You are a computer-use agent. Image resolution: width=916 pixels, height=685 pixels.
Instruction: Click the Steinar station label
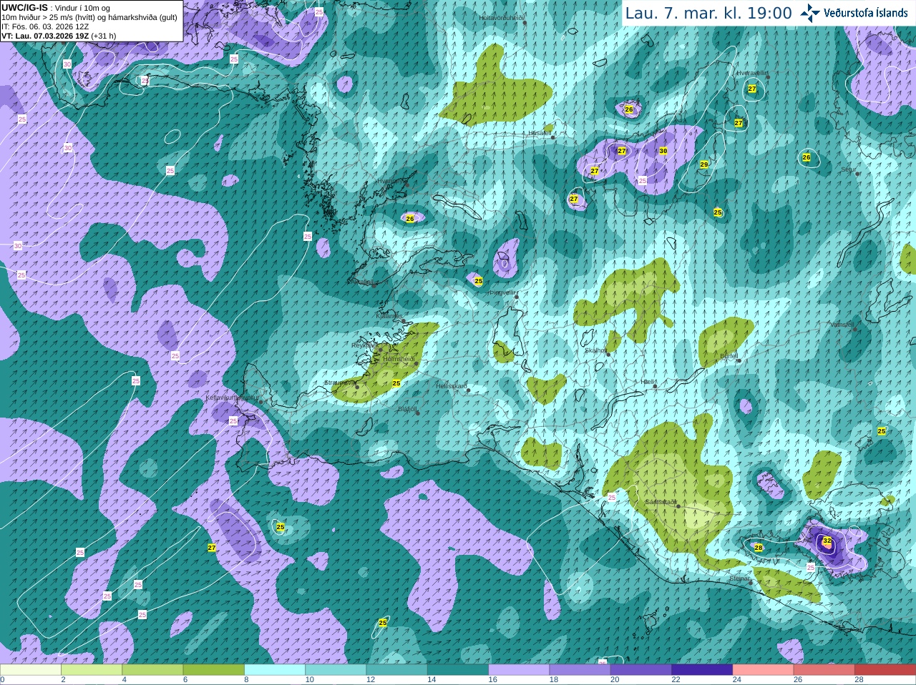point(739,578)
